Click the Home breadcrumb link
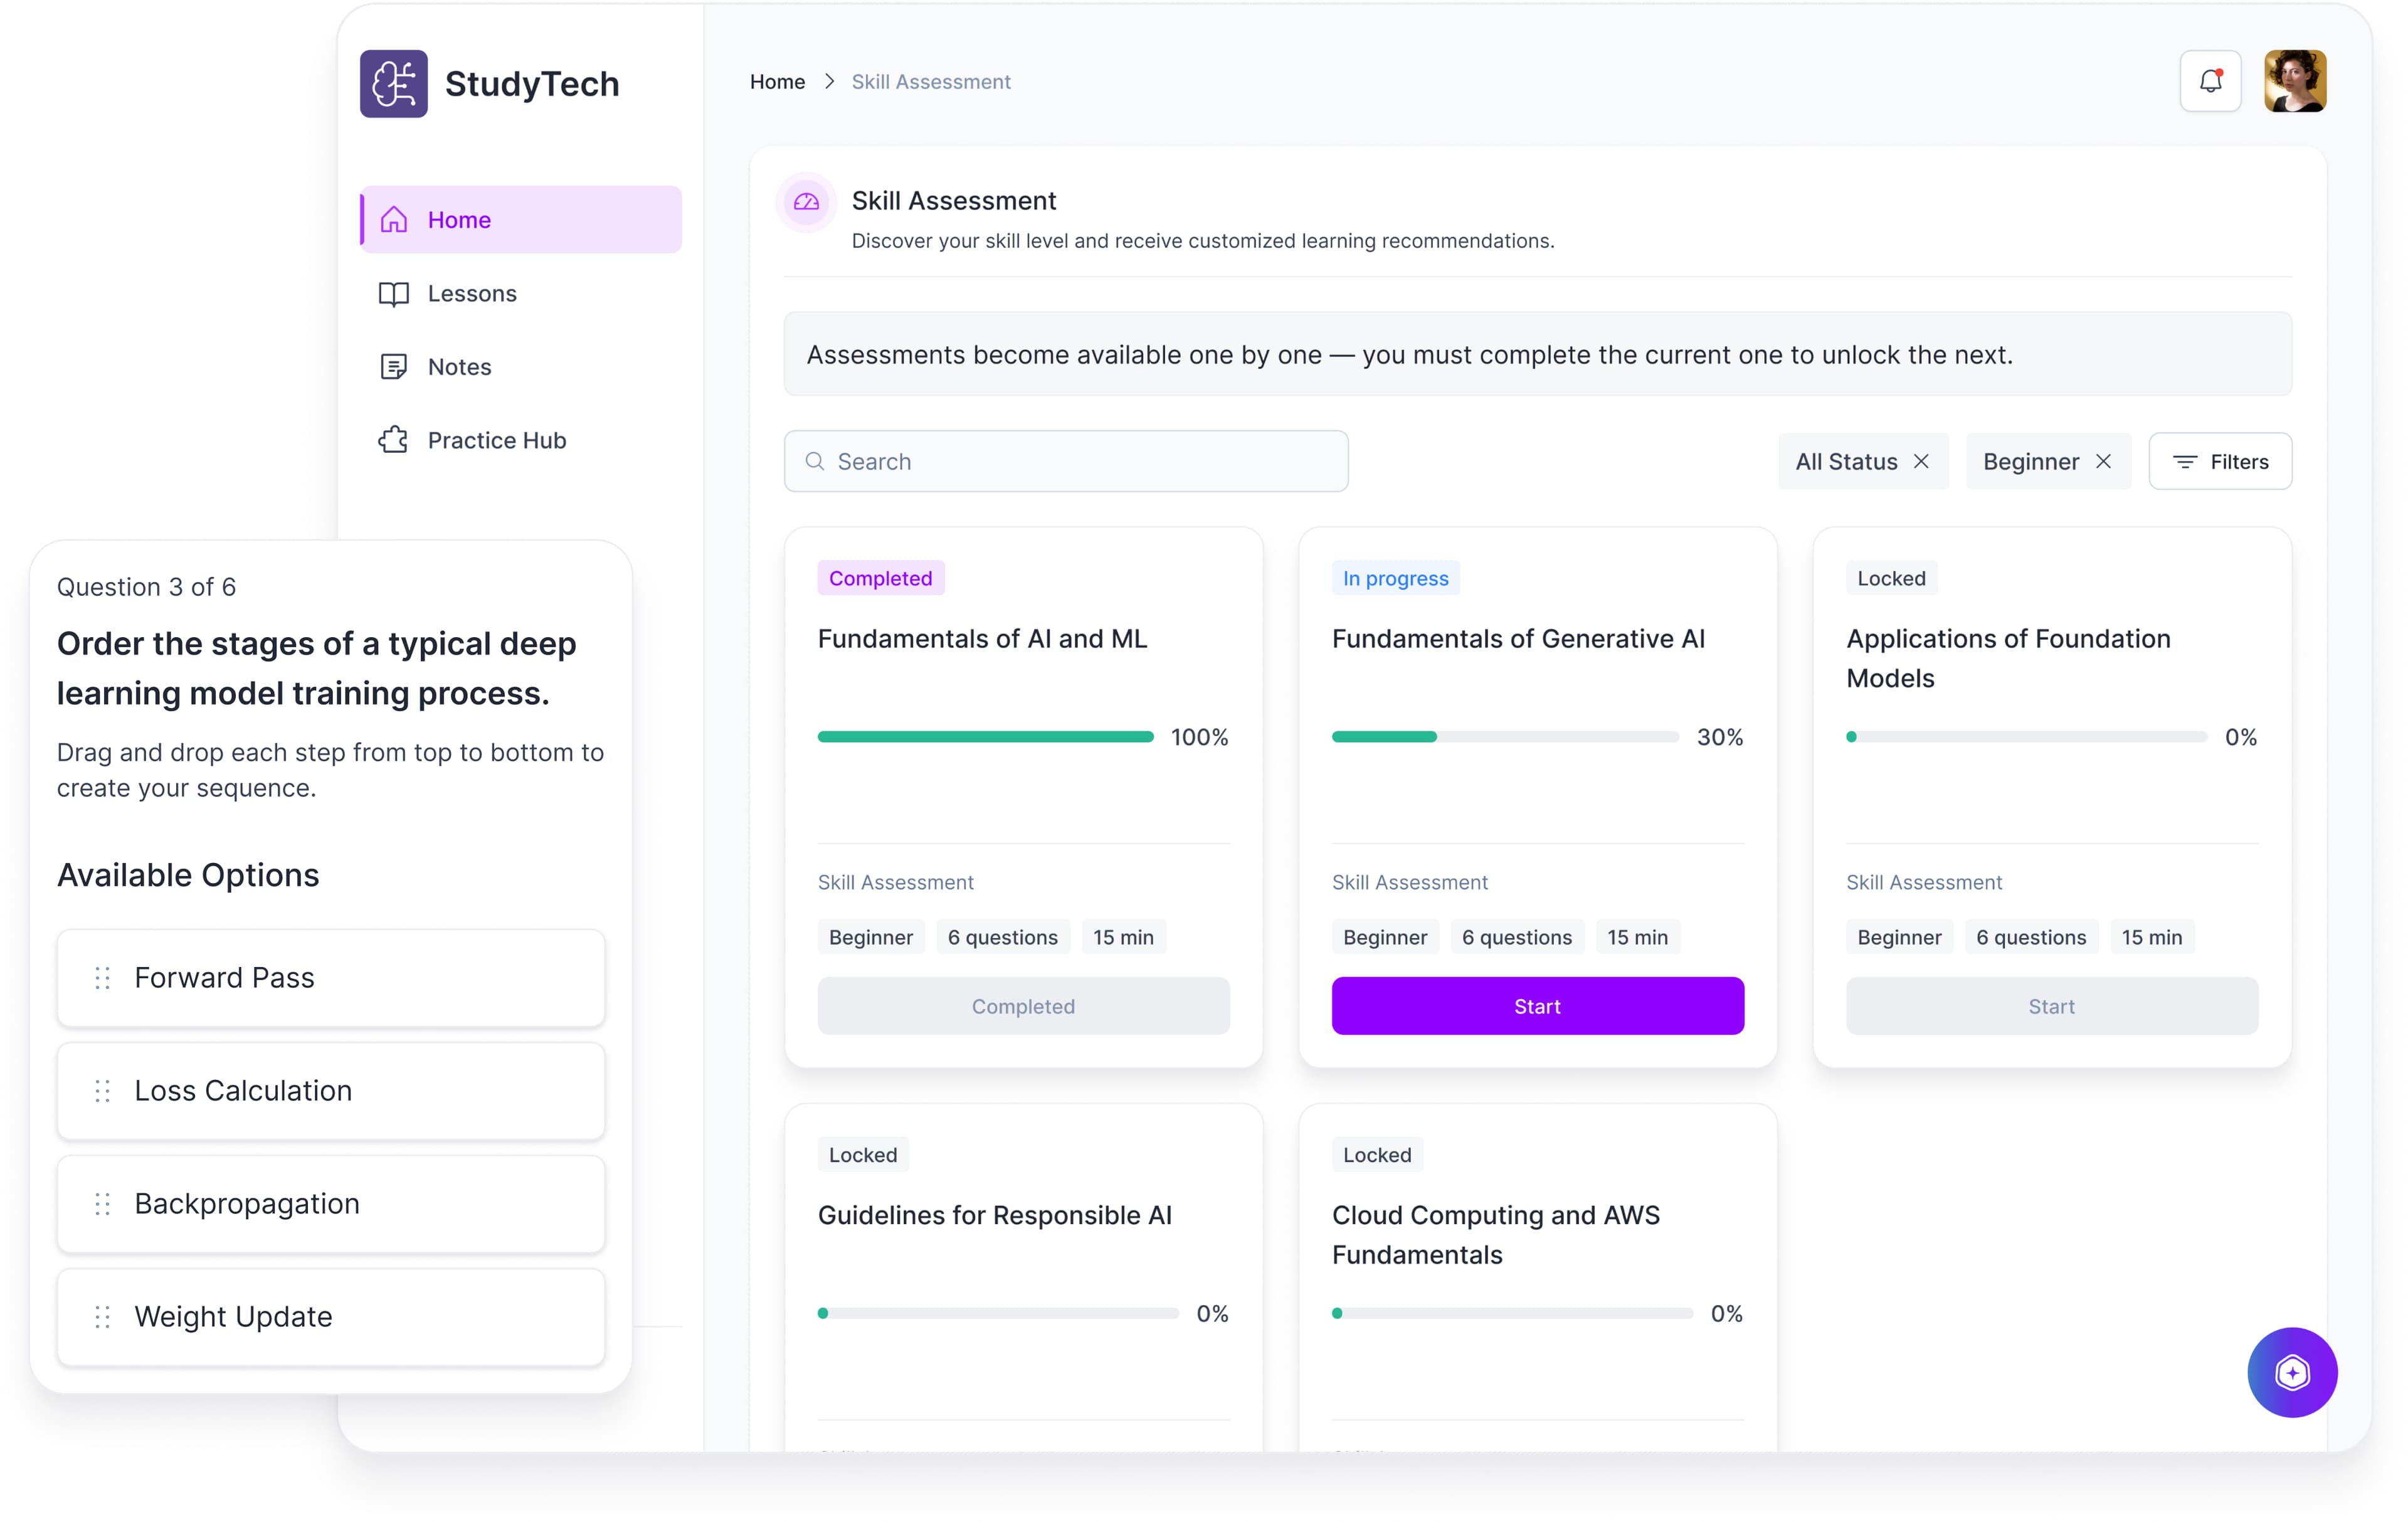The image size is (2408, 1522). pos(777,82)
